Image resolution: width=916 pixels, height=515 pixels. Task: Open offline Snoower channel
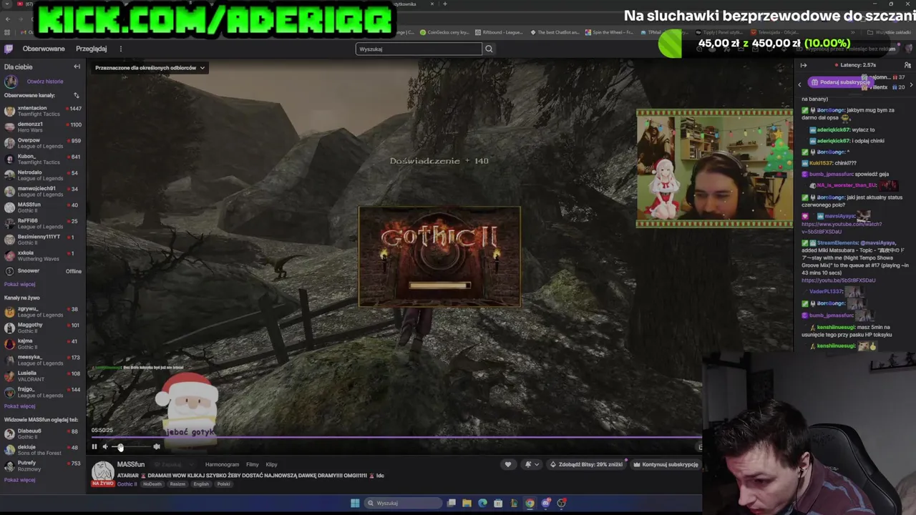tap(43, 271)
